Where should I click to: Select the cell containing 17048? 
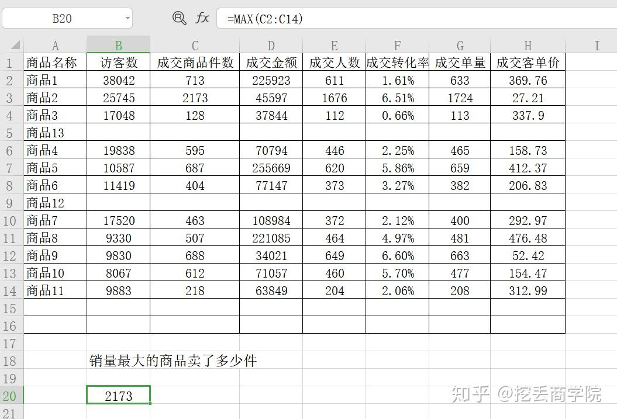pos(119,115)
